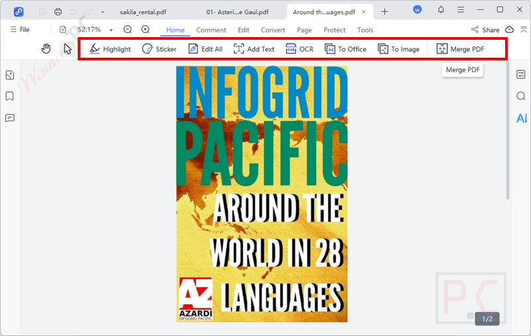
Task: Click the Share button
Action: click(x=485, y=30)
